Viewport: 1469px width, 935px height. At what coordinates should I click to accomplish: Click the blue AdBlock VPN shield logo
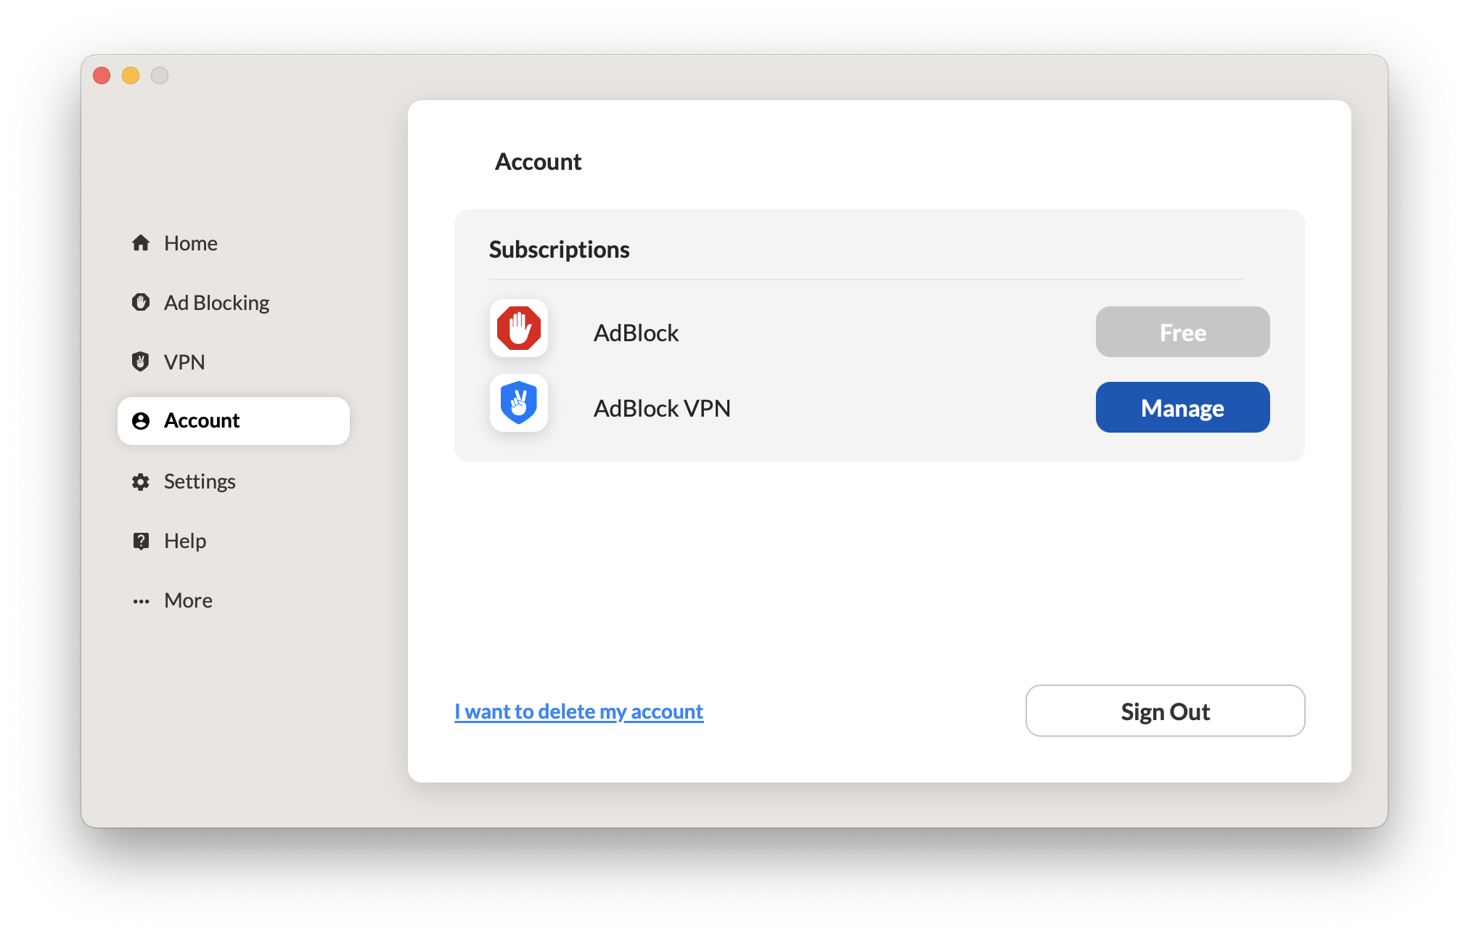519,403
